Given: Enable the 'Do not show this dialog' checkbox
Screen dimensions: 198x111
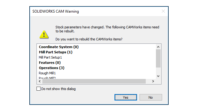Looking at the screenshot, I should [x=38, y=89].
